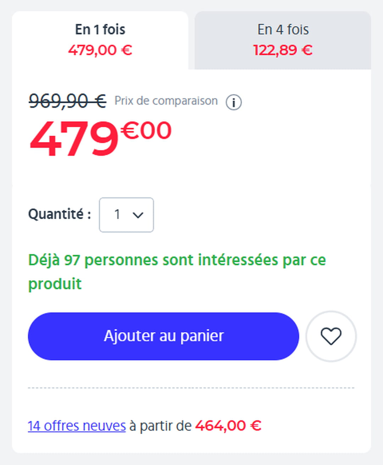This screenshot has height=465, width=383.
Task: Click the 97 personnes intéressées green message
Action: coord(177,272)
